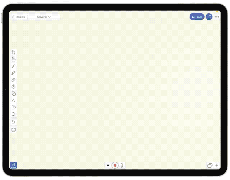
Task: Click the undo arrow
Action: point(13,122)
